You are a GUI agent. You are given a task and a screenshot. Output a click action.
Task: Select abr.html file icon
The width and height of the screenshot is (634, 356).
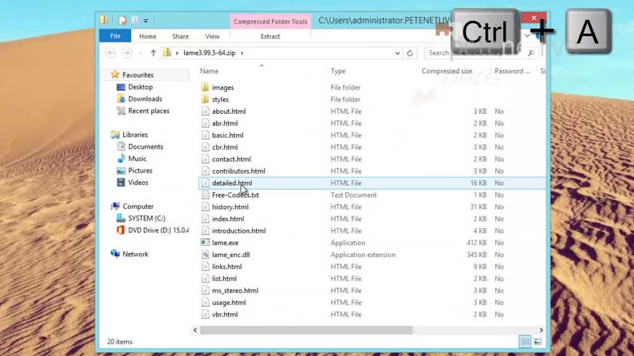[205, 123]
